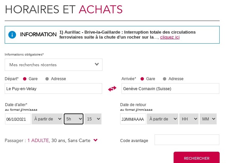Viewport: 226px width, 163px height.
Task: Open return hour HH dropdown
Action: tap(189, 119)
